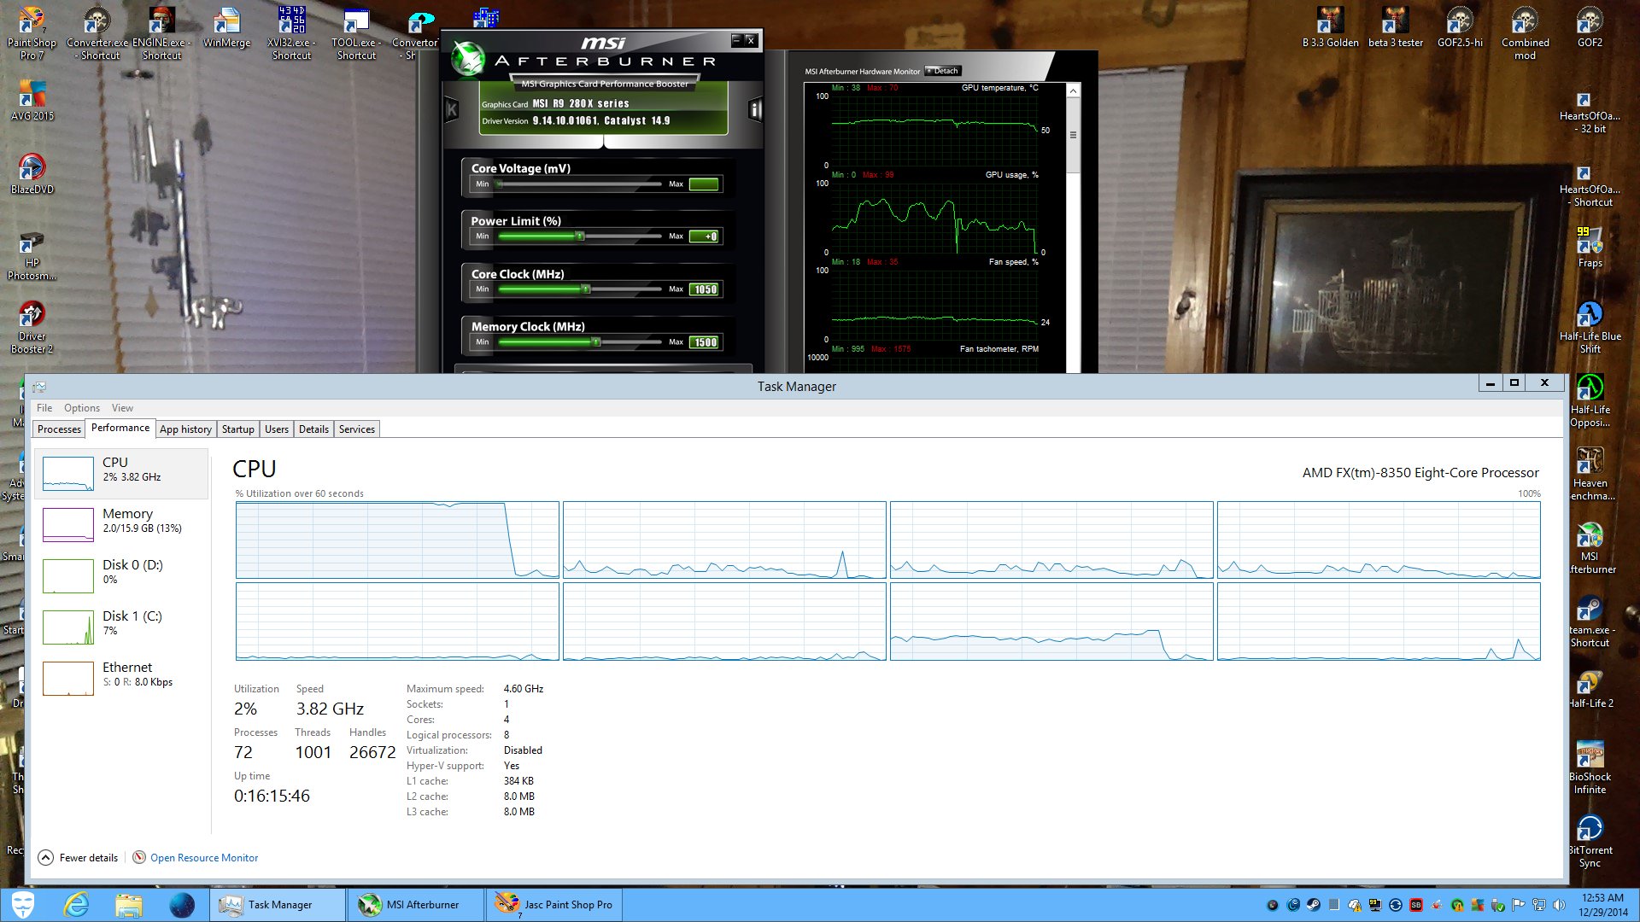The image size is (1640, 922).
Task: Switch to App history tab
Action: 185,429
